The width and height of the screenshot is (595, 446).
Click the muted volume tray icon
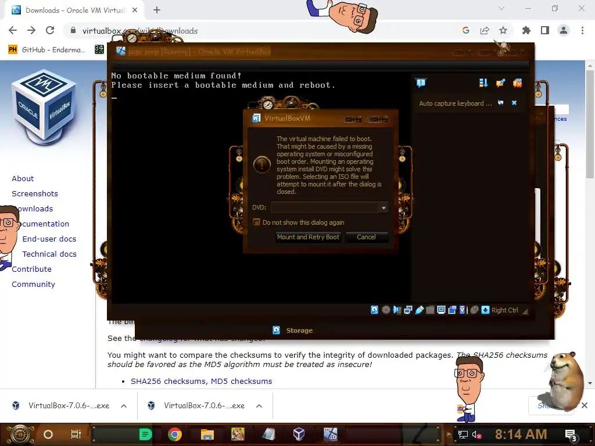(476, 434)
